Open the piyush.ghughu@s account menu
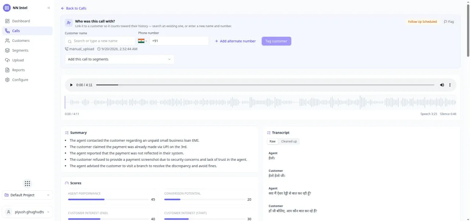This screenshot has height=221, width=470. (27, 212)
